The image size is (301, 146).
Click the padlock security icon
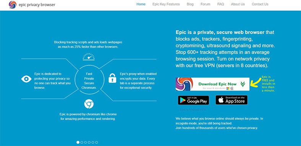click(x=112, y=78)
